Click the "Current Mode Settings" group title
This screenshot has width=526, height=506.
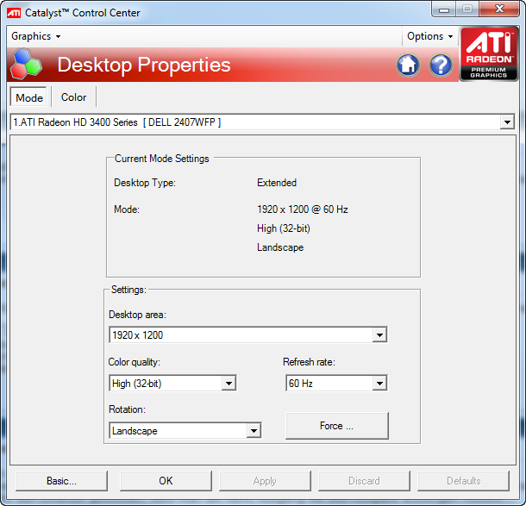pos(162,159)
